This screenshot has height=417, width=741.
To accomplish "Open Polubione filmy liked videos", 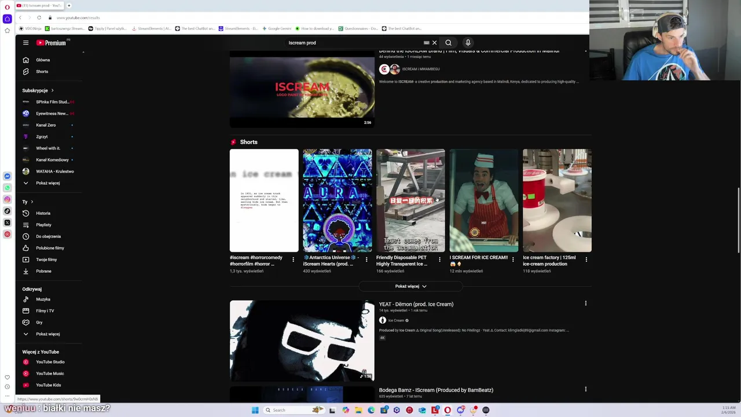I will click(50, 248).
